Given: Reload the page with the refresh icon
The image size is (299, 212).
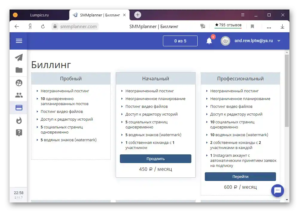Looking at the screenshot, I should [43, 27].
